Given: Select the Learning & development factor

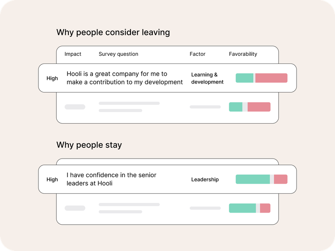Looking at the screenshot, I should tap(207, 78).
